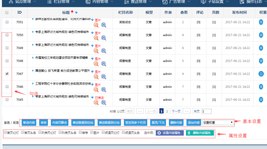Open the 栏目管理 top menu
Screen dimensions: 267x149
61,2
